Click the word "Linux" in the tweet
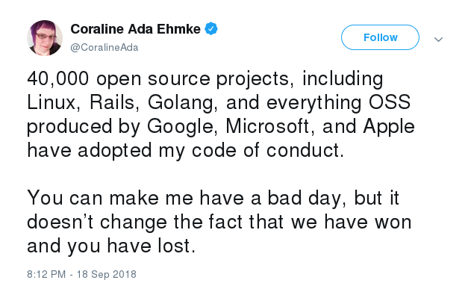Image resolution: width=471 pixels, height=289 pixels. coord(52,102)
